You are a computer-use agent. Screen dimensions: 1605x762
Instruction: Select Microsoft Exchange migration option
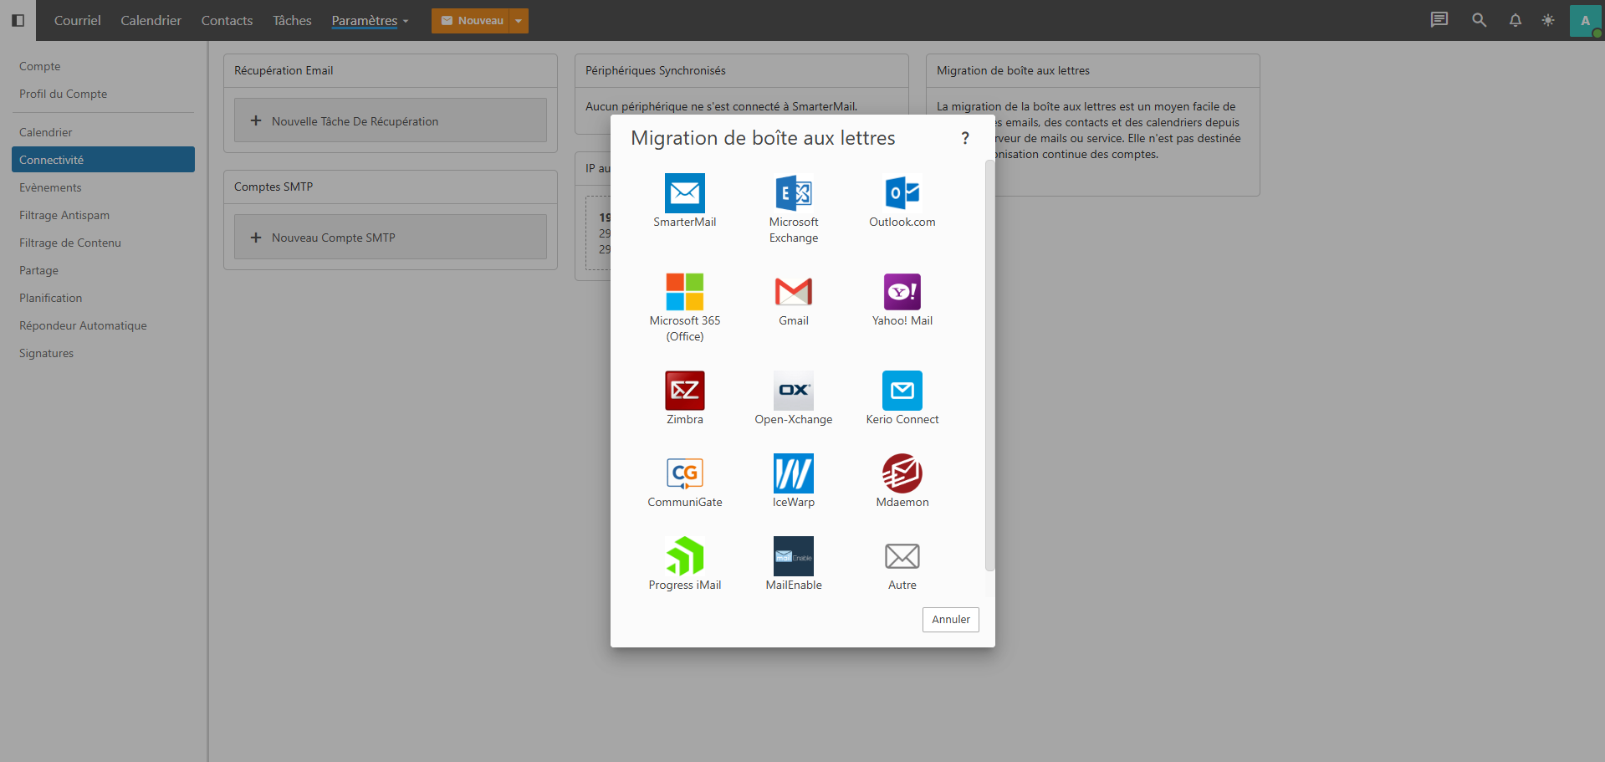coord(793,208)
